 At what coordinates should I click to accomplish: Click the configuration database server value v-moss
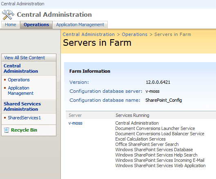click(x=152, y=91)
